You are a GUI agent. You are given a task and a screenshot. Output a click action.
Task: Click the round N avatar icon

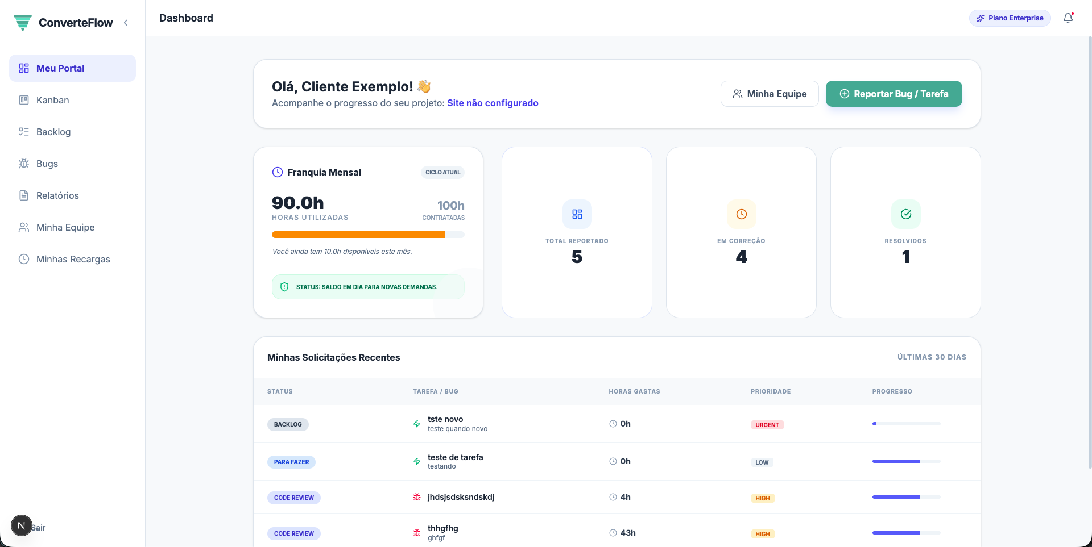[22, 525]
